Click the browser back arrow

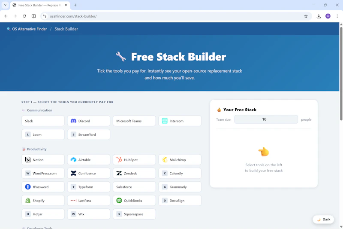coord(6,16)
